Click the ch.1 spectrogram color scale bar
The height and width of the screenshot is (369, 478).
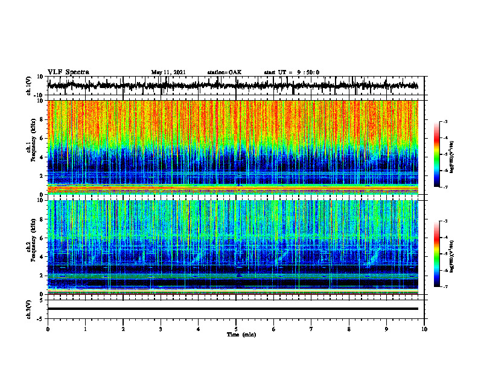(x=436, y=154)
